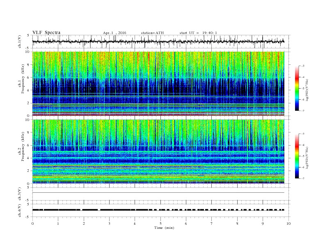325x251 pixels.
Task: Click the date text "Apr. 1, 2016"
Action: click(x=114, y=33)
